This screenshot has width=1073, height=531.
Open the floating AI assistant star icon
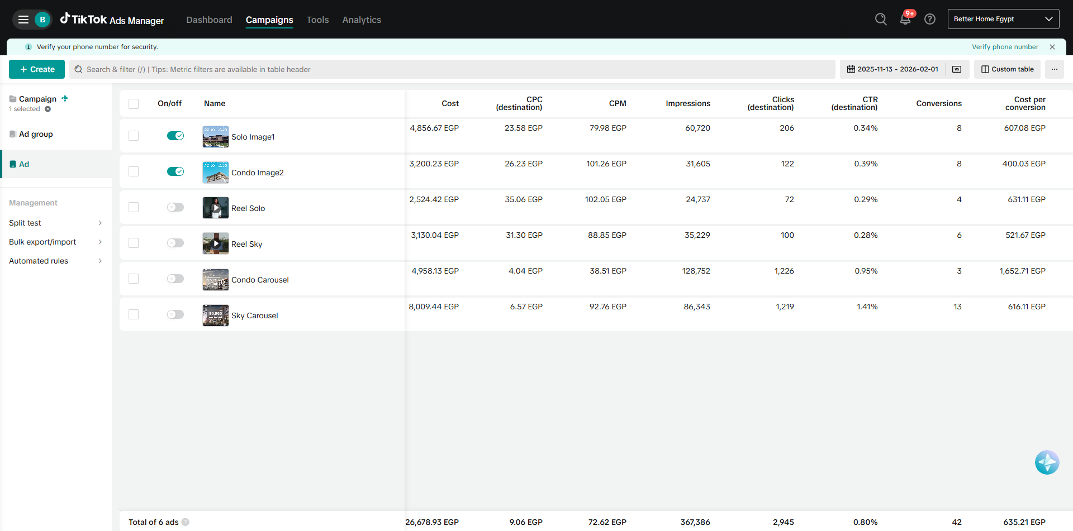pyautogui.click(x=1047, y=462)
